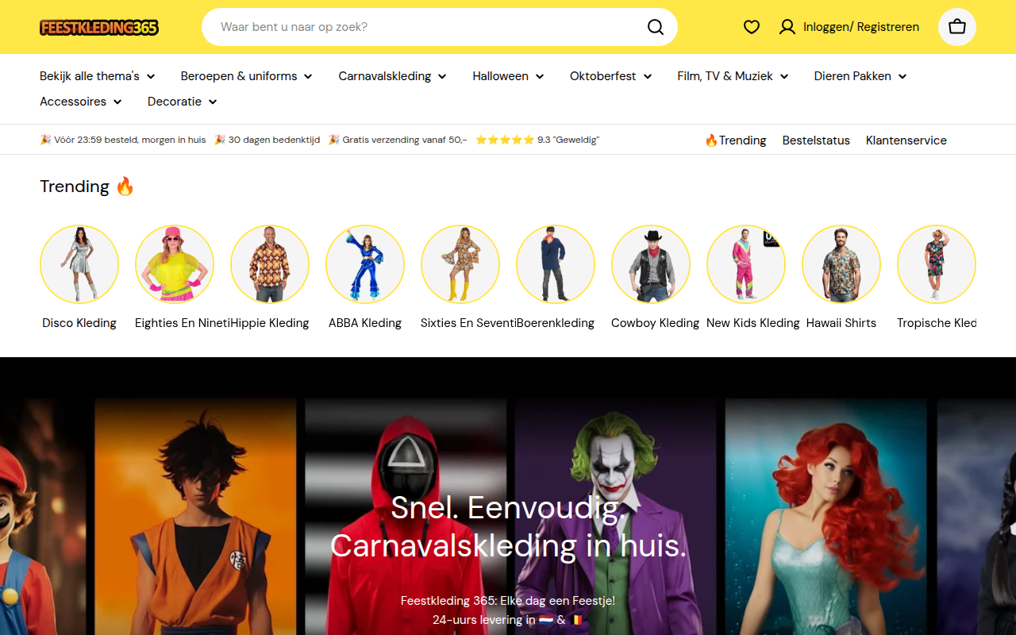Screen dimensions: 1016x635
Task: Open the Decoratie menu
Action: (x=183, y=102)
